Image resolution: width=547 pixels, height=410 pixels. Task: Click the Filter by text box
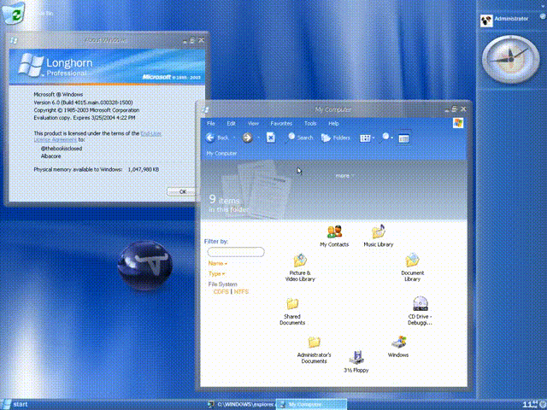coord(236,252)
